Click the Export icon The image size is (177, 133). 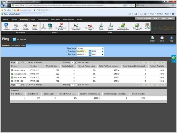click(152, 39)
